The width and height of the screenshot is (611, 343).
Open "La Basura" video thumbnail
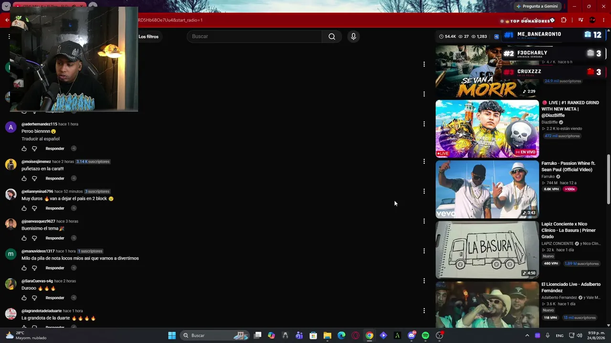[487, 250]
